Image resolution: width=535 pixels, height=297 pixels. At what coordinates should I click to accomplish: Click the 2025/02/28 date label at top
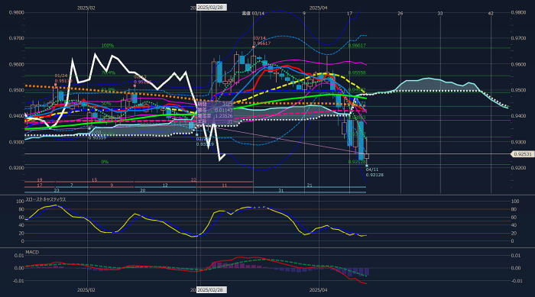(x=211, y=8)
